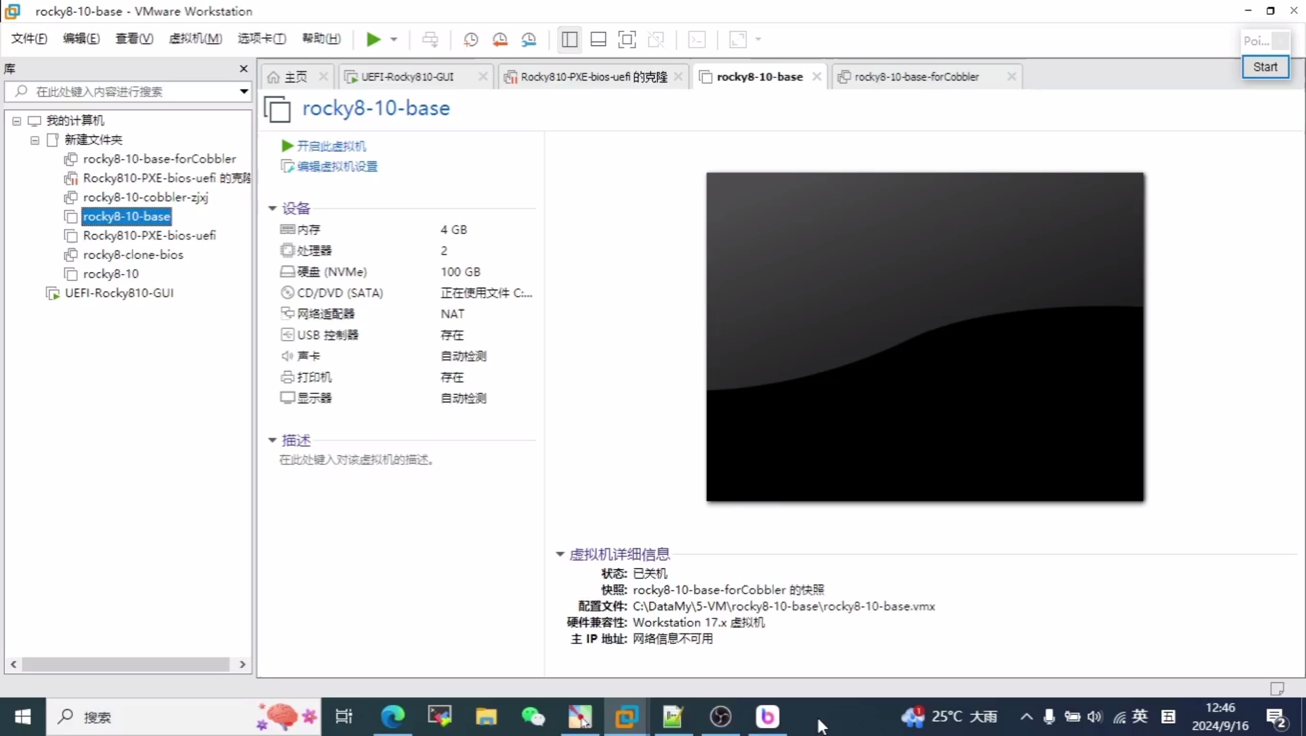Send Ctrl+Alt+Del to the virtual machine

point(431,39)
